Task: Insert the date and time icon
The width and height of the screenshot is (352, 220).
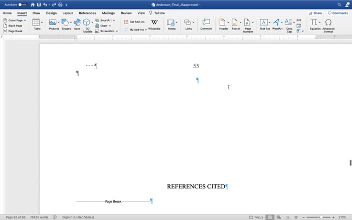Action: 298,26
